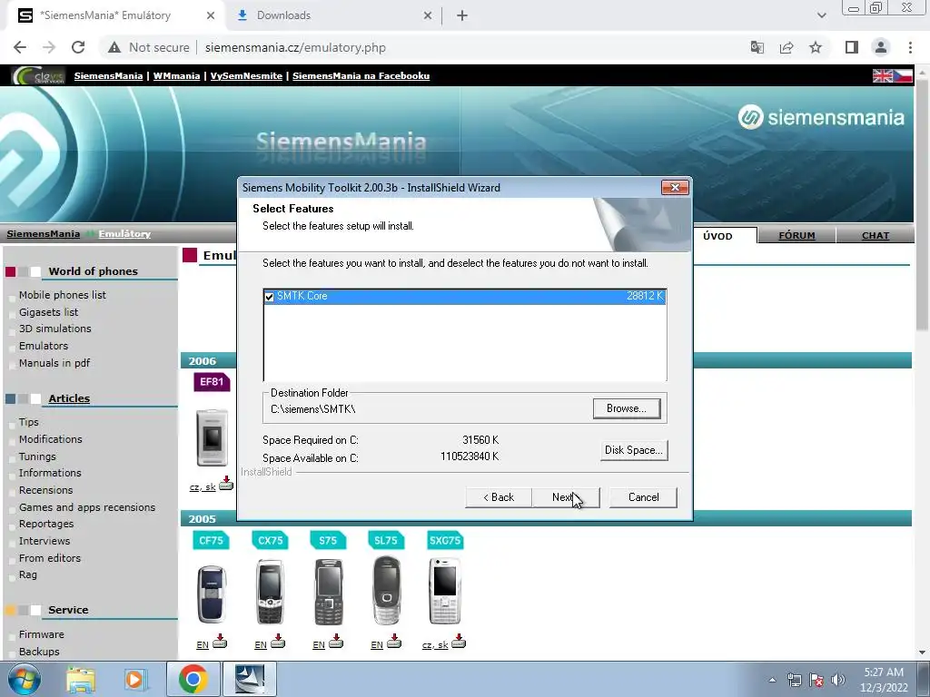Switch site language to Czech flag

pyautogui.click(x=903, y=76)
